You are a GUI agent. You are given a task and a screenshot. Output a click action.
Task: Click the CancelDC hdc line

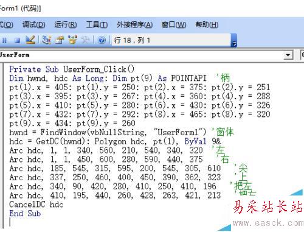coord(36,205)
